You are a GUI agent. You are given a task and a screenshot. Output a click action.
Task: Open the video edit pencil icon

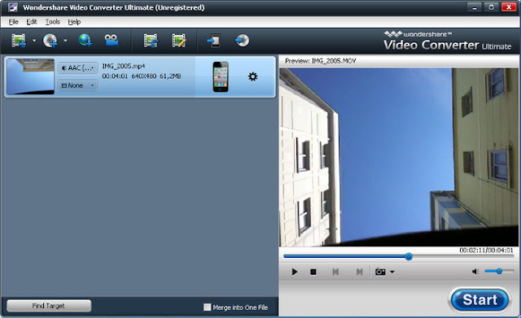pyautogui.click(x=179, y=41)
